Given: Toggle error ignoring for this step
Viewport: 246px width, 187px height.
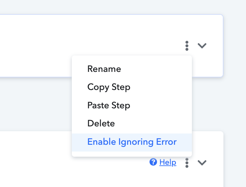Looking at the screenshot, I should point(132,143).
